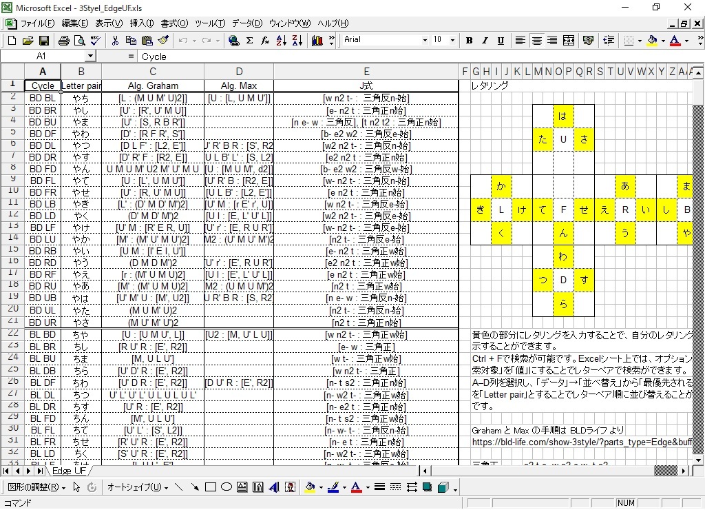705x510 pixels.
Task: Launch the Chart Wizard
Action: [x=317, y=41]
